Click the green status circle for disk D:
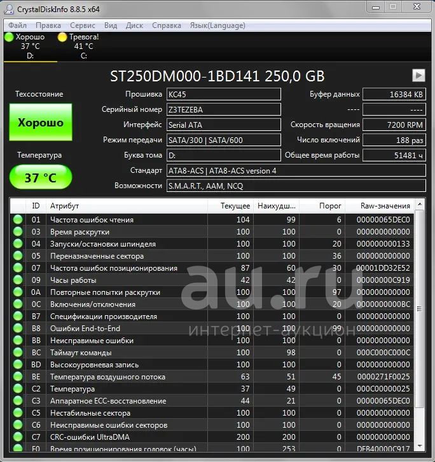 pyautogui.click(x=9, y=37)
